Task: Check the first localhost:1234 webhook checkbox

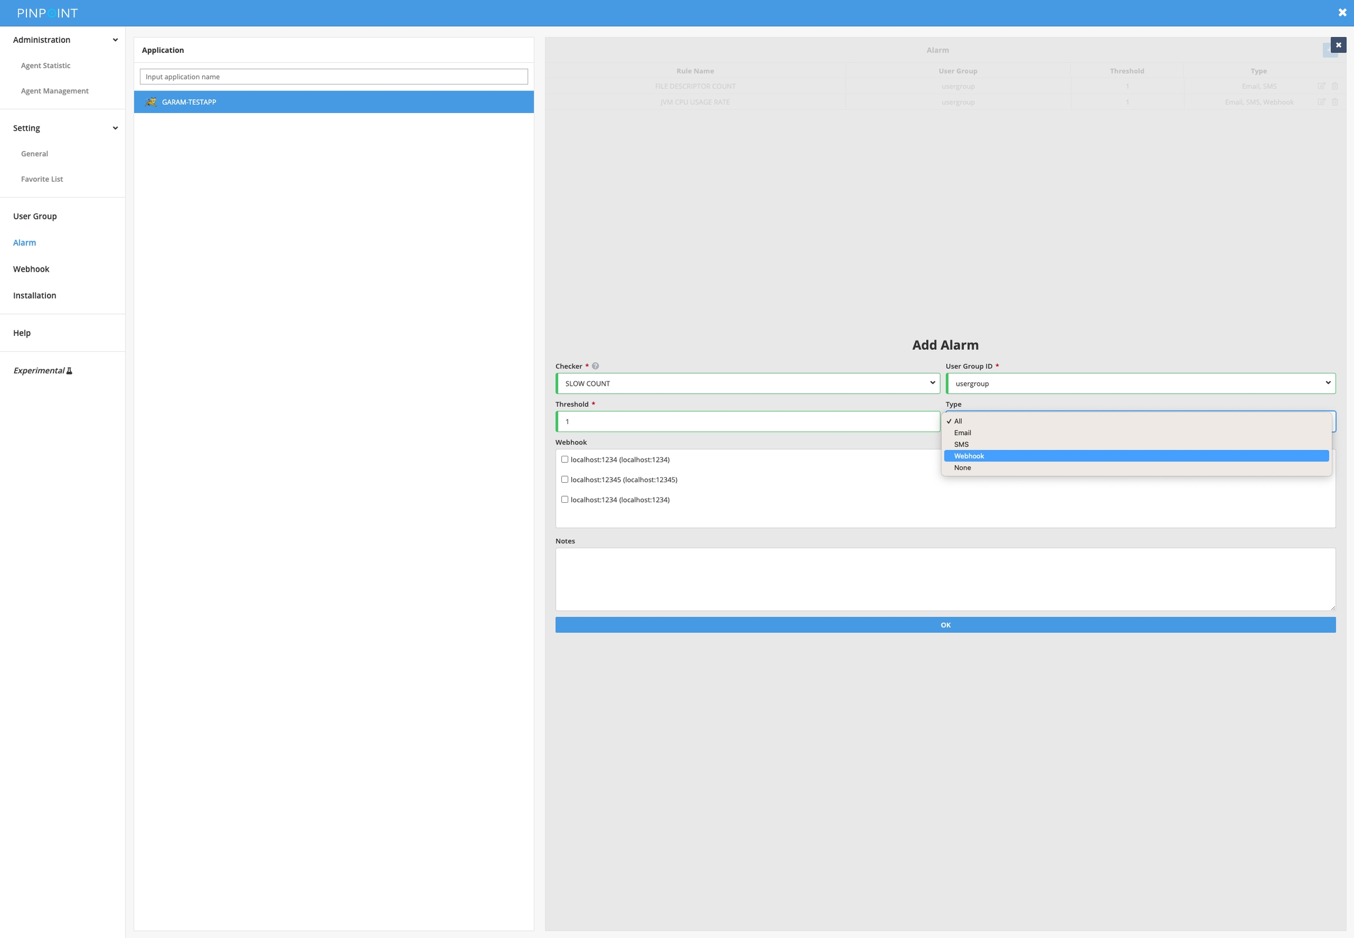Action: click(x=565, y=459)
